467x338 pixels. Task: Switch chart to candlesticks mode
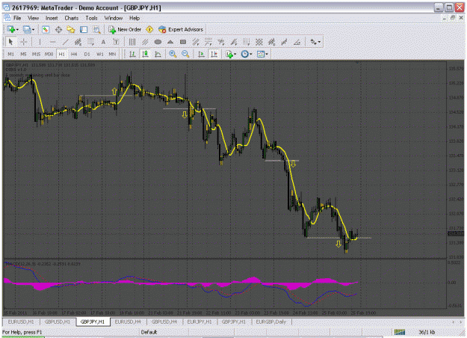(146, 54)
